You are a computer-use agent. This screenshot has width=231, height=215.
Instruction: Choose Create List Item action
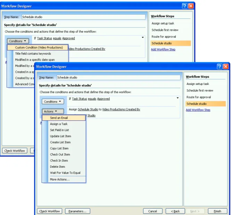tap(64, 142)
